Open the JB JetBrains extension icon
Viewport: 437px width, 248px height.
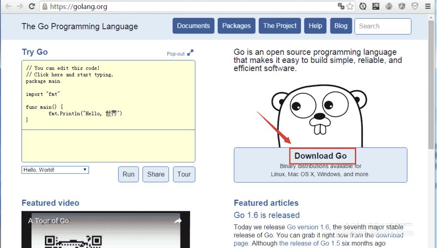[376, 6]
